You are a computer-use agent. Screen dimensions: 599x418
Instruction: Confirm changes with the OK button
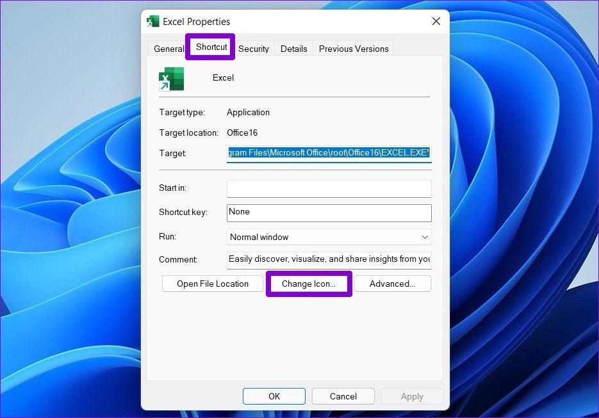click(274, 396)
